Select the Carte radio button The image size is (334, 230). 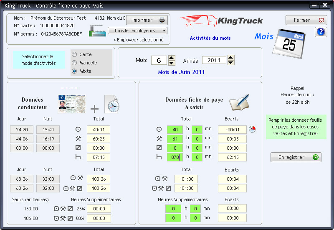click(74, 54)
